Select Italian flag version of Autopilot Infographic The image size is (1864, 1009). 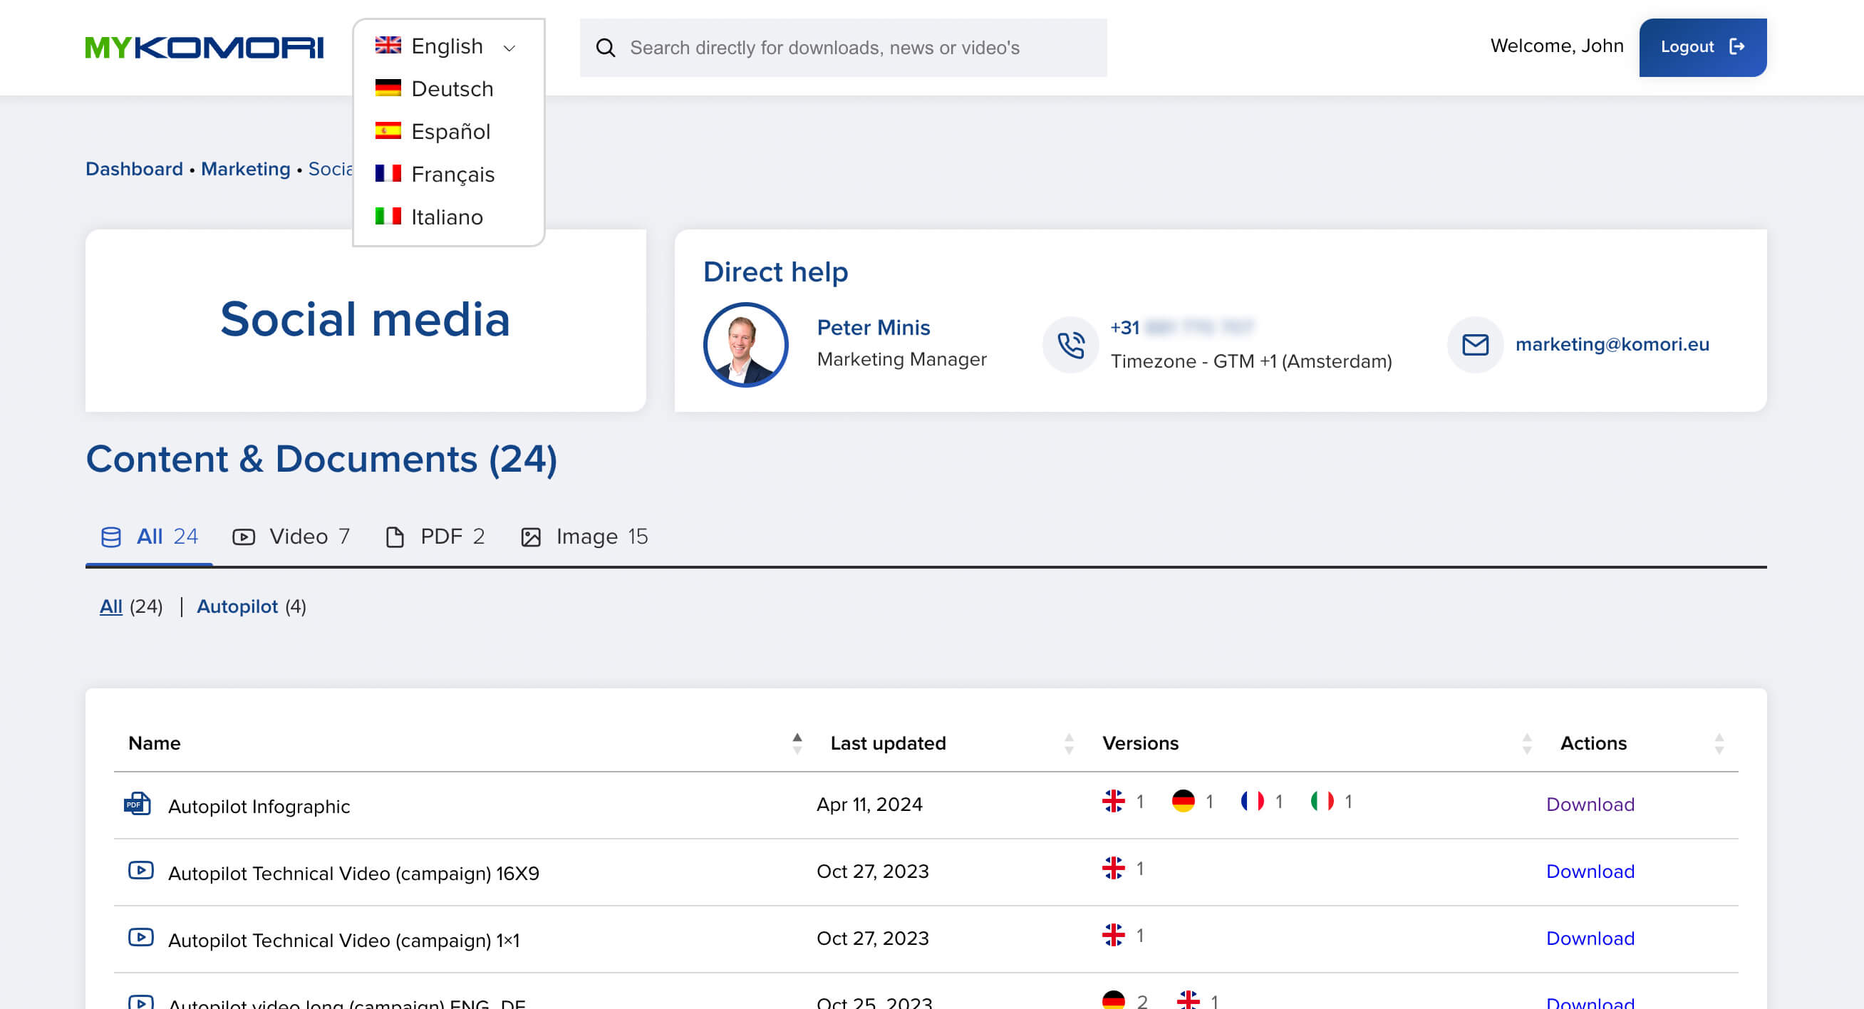point(1322,801)
